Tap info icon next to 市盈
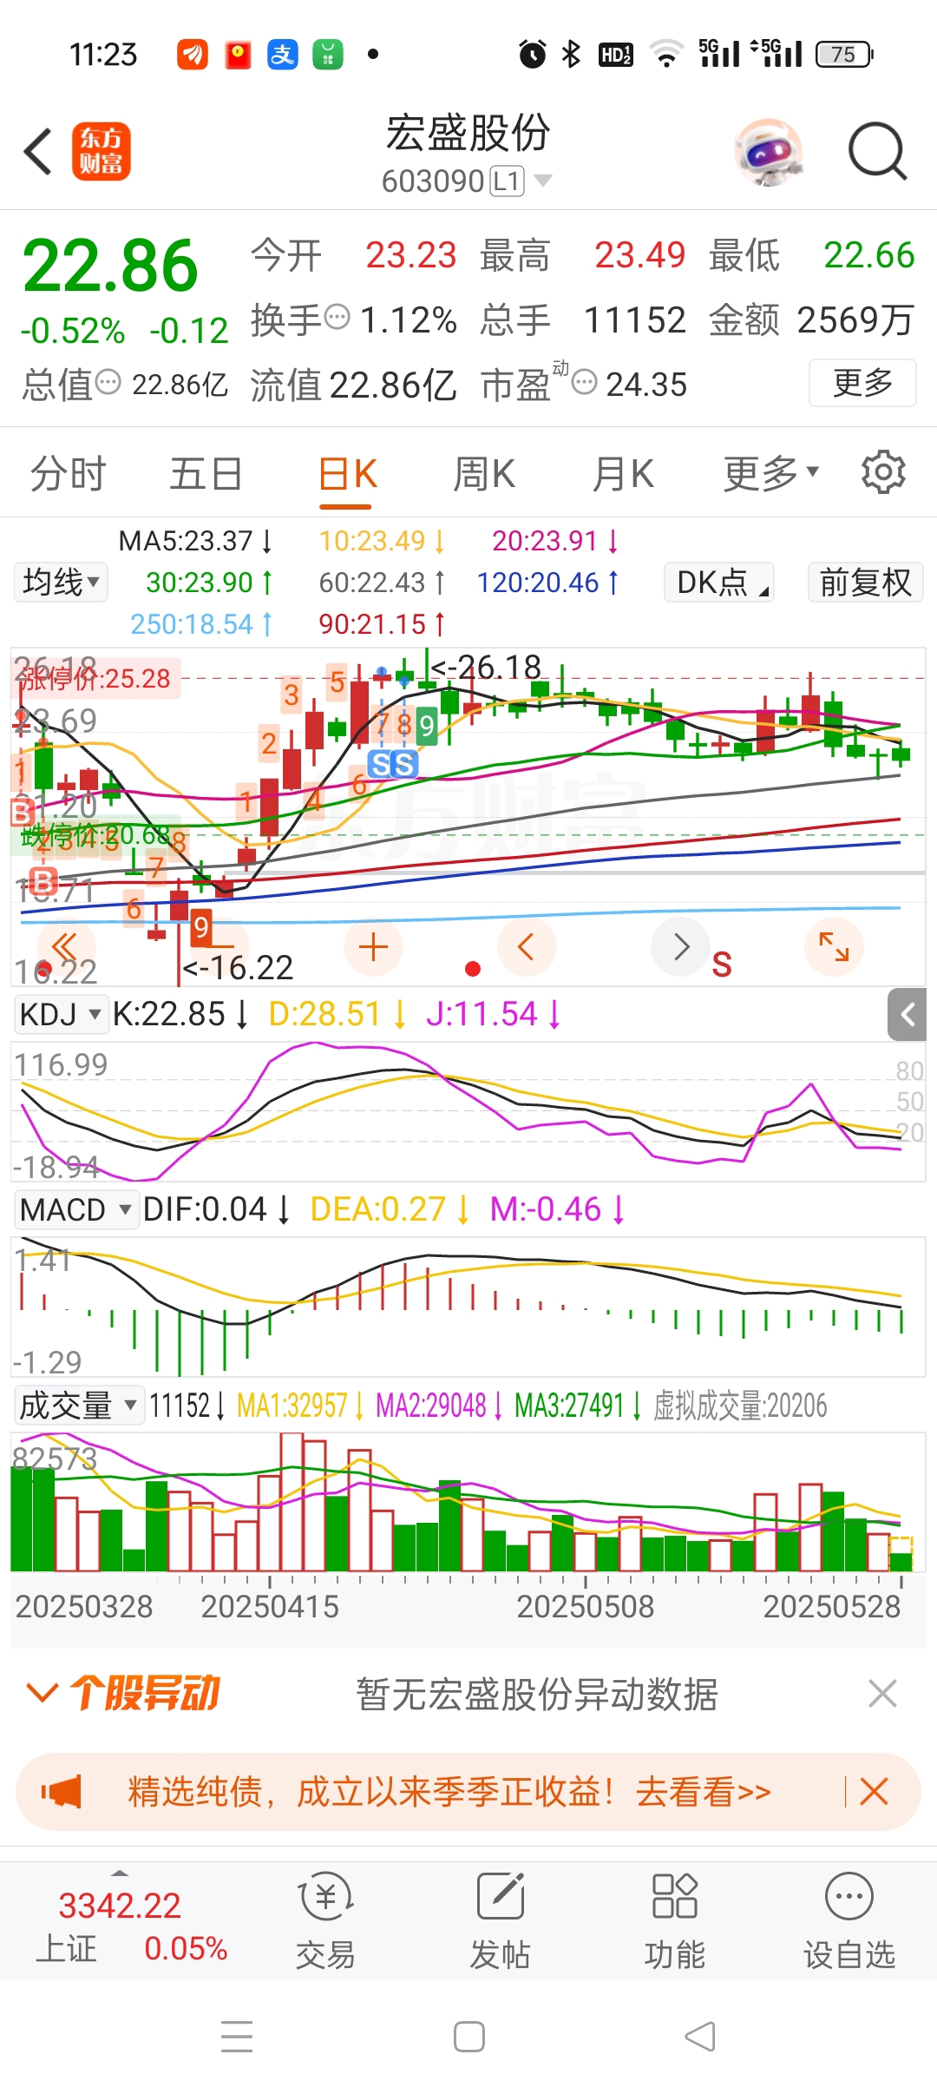Screen dimensions: 937x2094 (x=585, y=381)
